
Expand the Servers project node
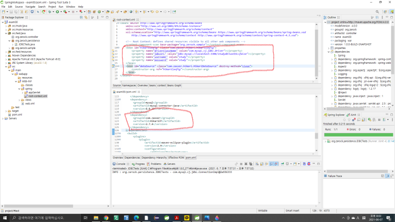(3, 118)
